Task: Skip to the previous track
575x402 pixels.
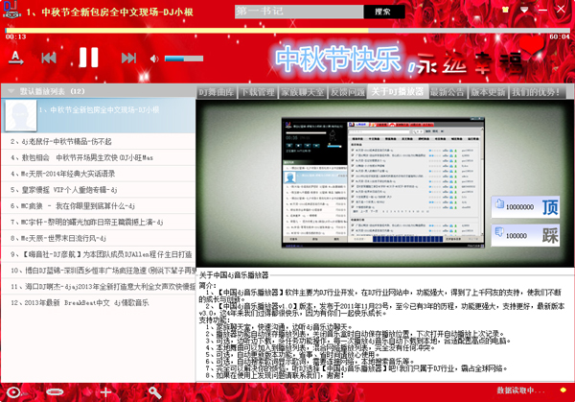Action: pyautogui.click(x=49, y=58)
